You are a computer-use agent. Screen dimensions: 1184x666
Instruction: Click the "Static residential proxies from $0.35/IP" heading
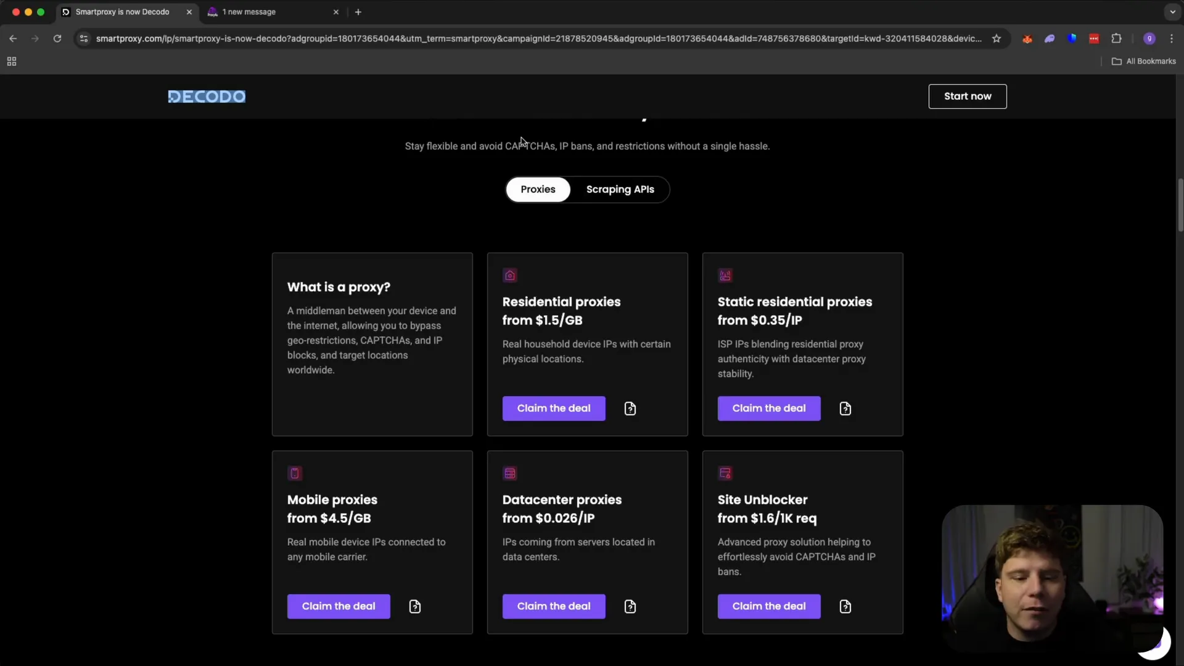(795, 311)
